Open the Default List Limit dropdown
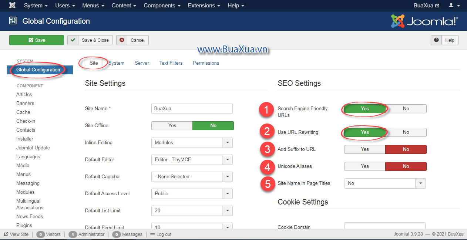 [x=192, y=211]
